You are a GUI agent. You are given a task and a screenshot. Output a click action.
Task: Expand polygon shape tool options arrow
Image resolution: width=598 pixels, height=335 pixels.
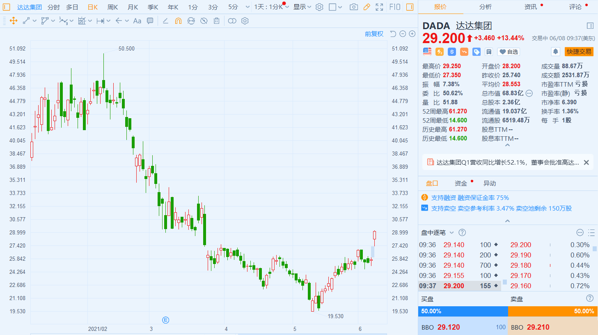pos(53,21)
